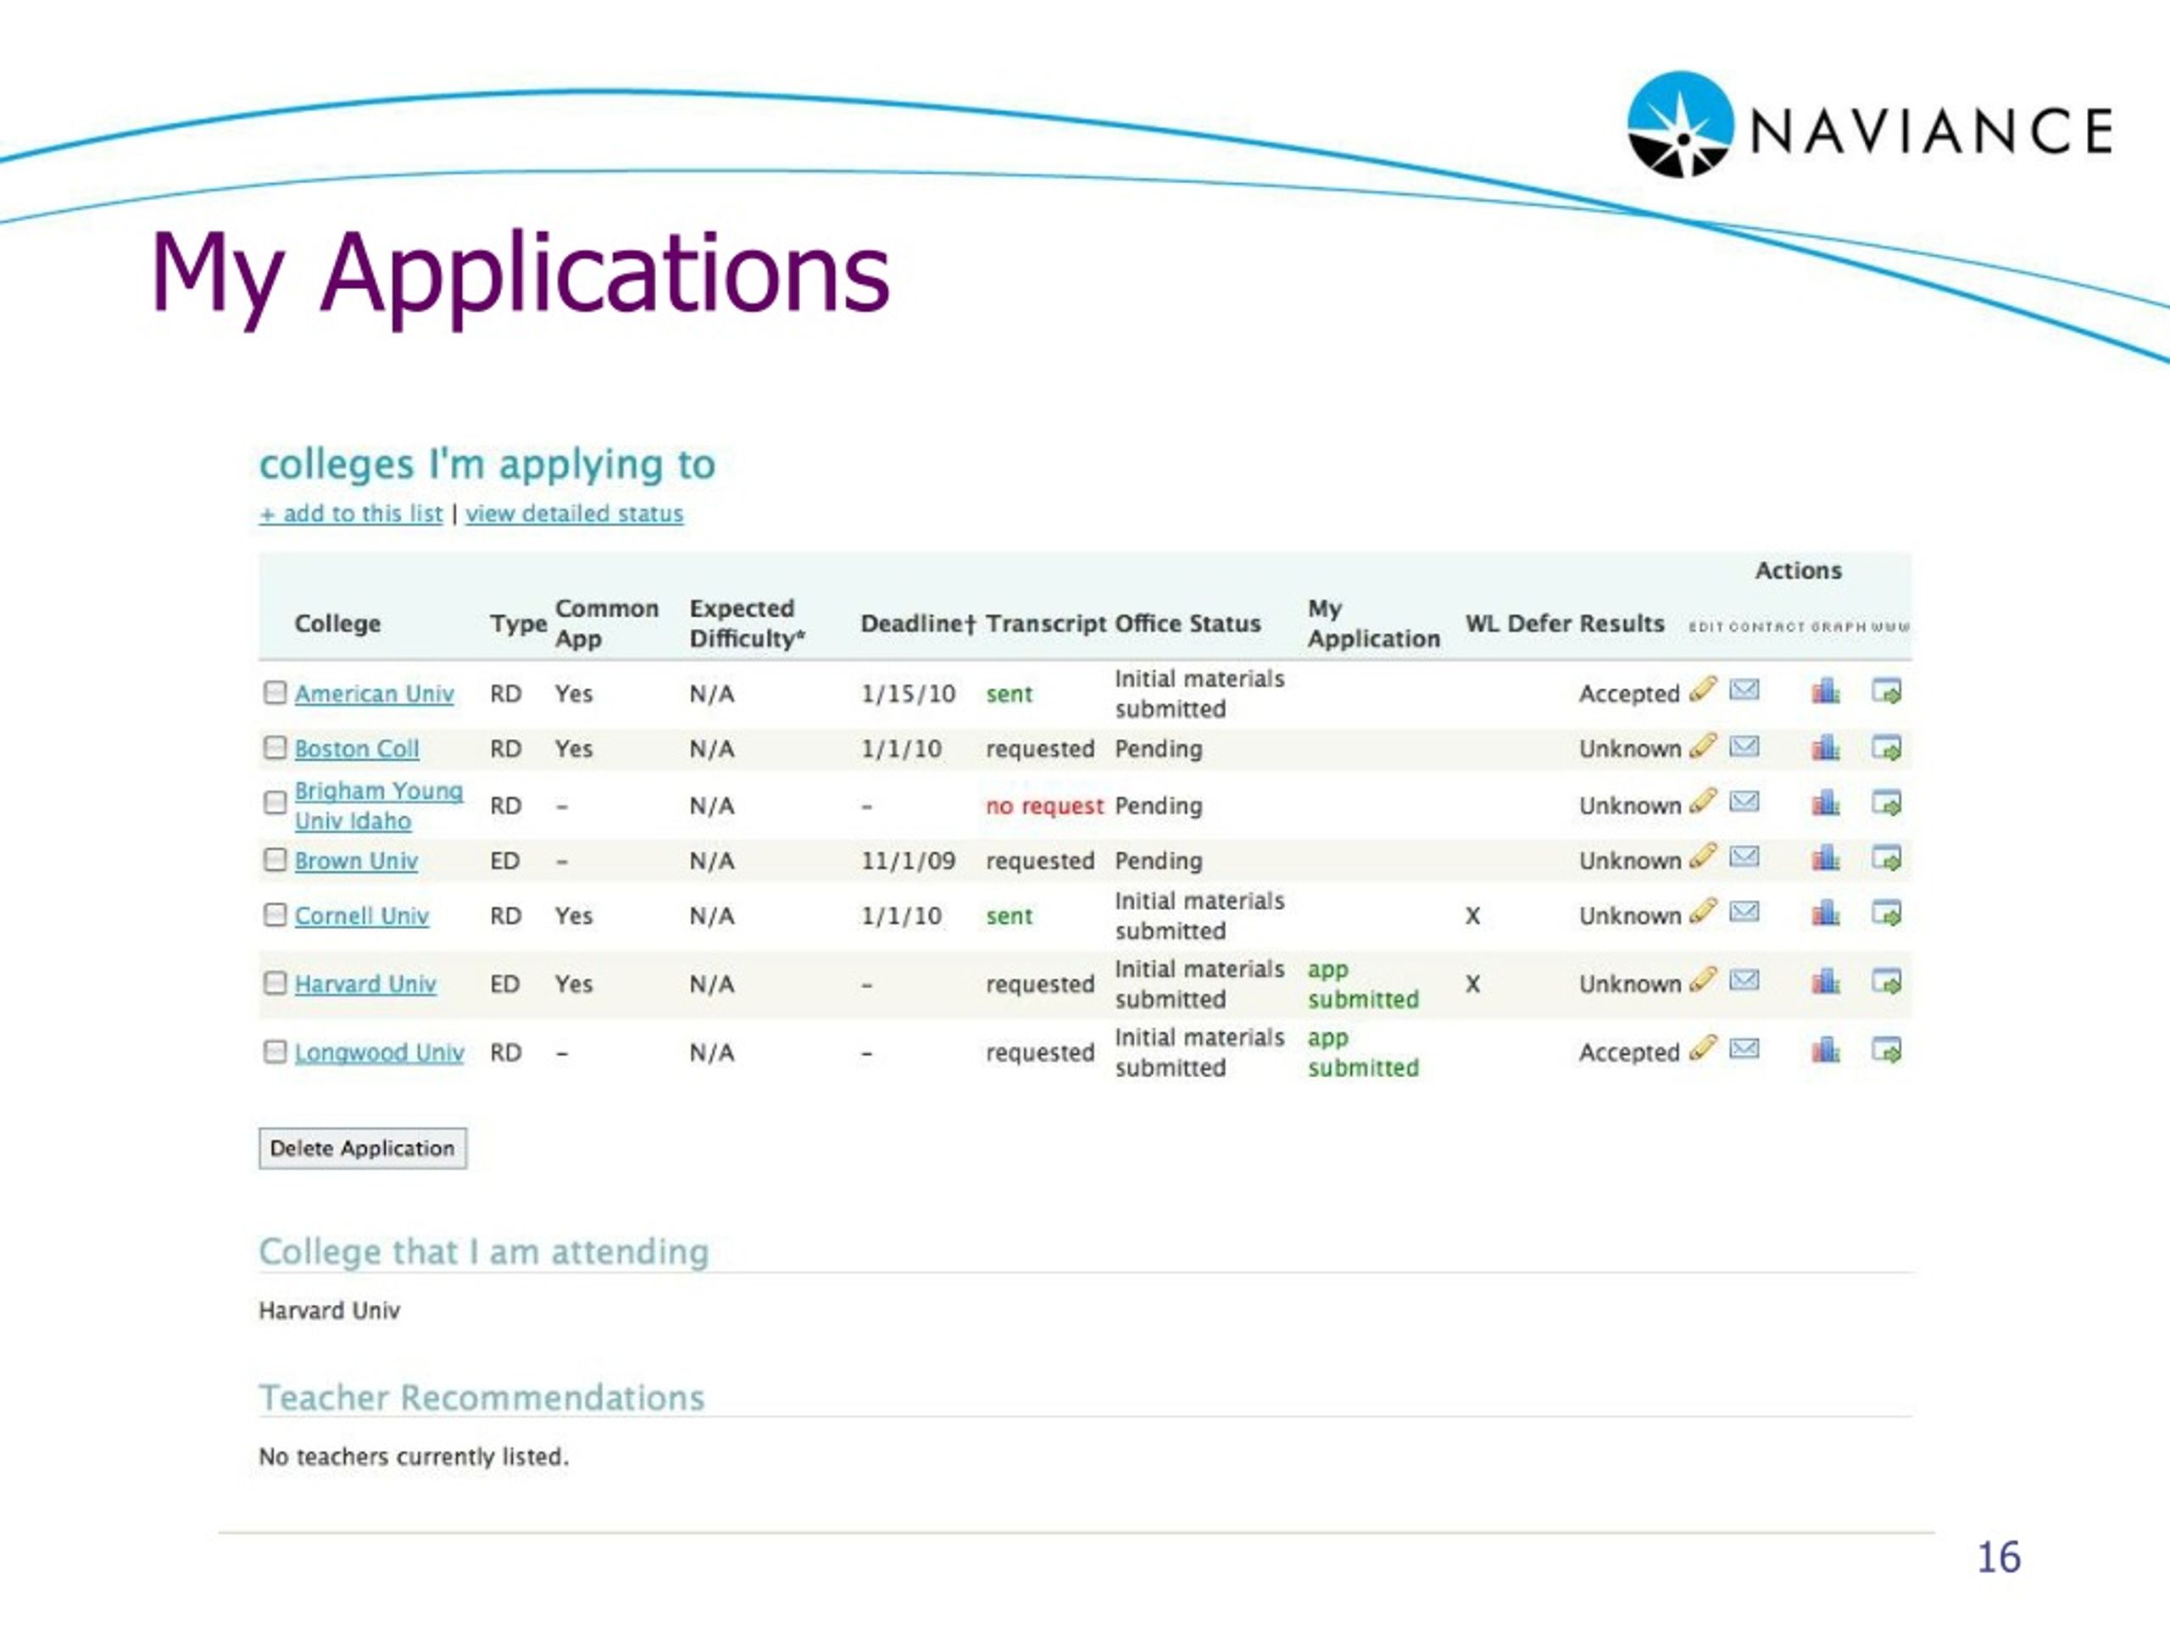Check the Longwood Univ checkbox
The height and width of the screenshot is (1627, 2170).
coord(275,1052)
